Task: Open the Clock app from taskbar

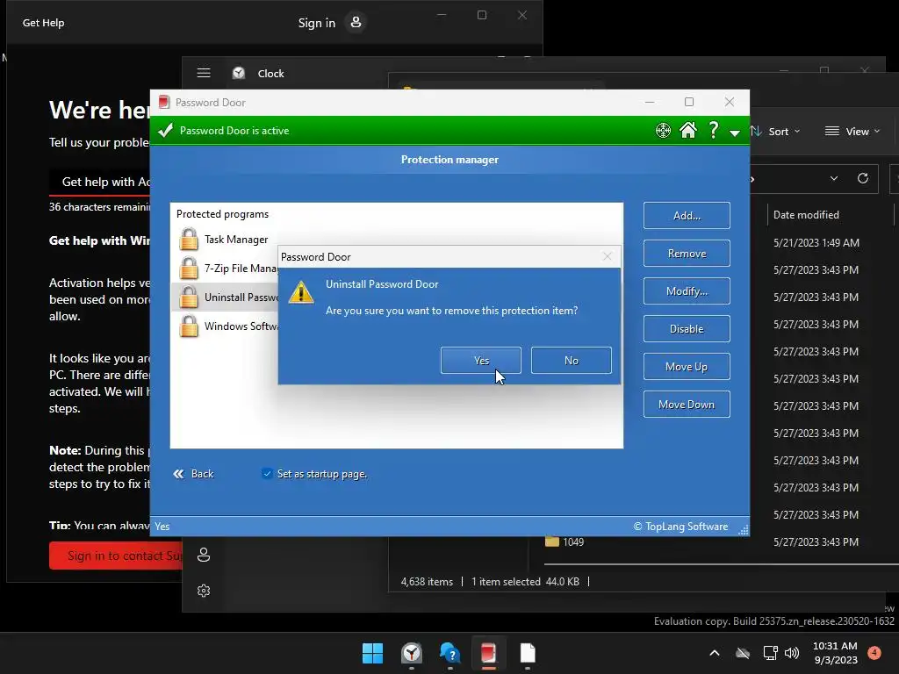Action: click(x=411, y=653)
